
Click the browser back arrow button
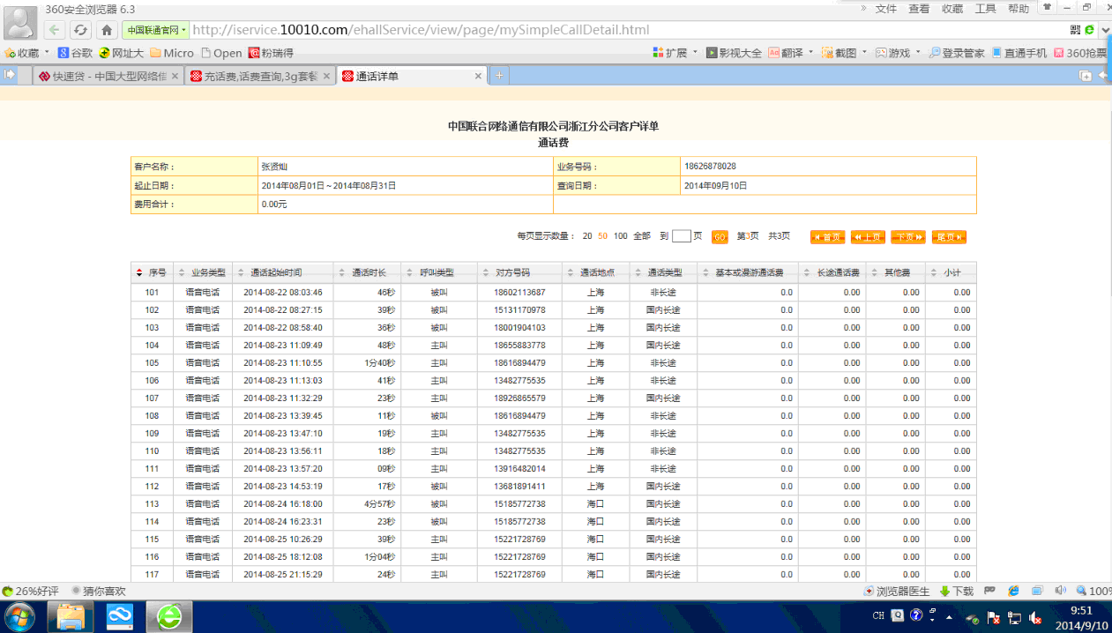coord(55,30)
